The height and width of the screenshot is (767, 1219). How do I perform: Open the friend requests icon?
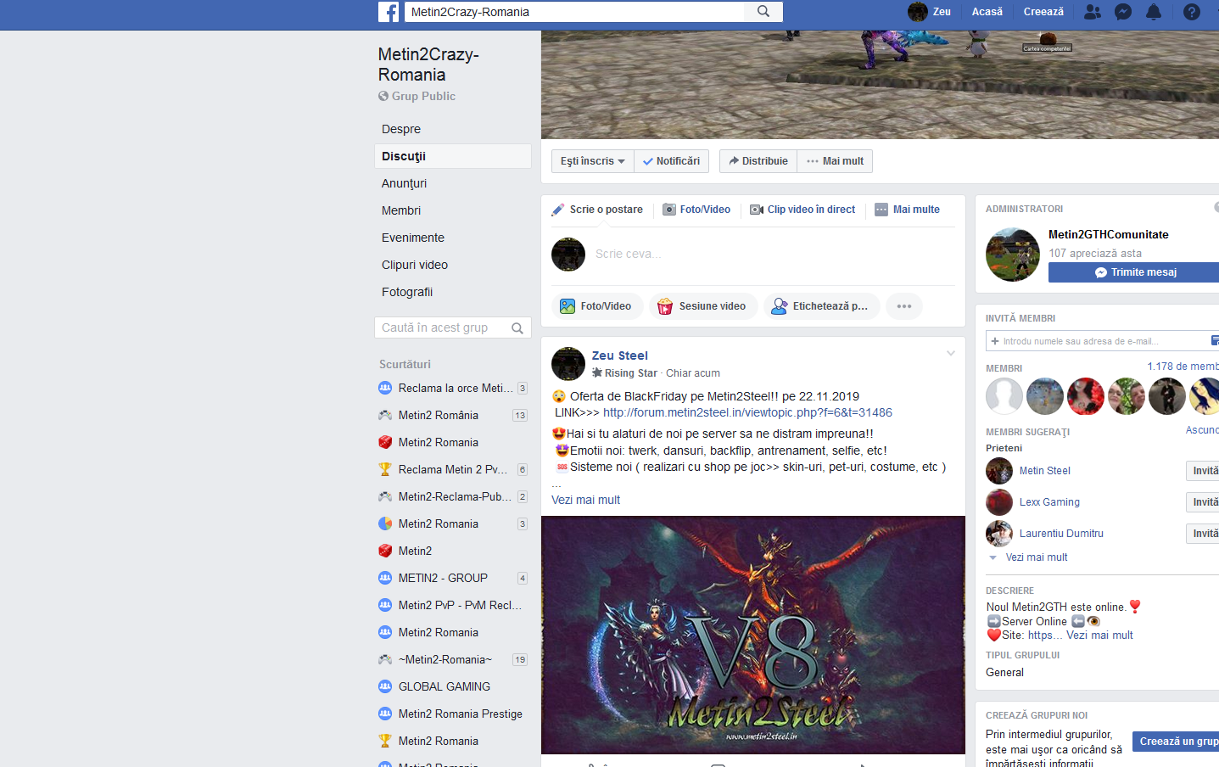(1093, 12)
